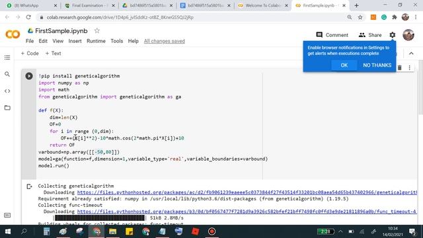This screenshot has height=238, width=423.
Task: Add a new Code cell
Action: 30,54
